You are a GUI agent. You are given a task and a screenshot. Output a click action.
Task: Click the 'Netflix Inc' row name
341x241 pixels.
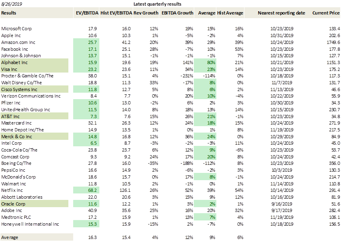point(12,190)
